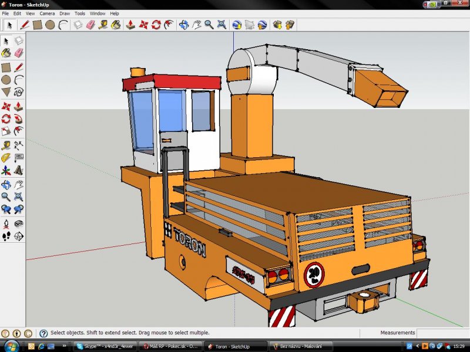Select the Freehand drawing tool

(x=19, y=92)
